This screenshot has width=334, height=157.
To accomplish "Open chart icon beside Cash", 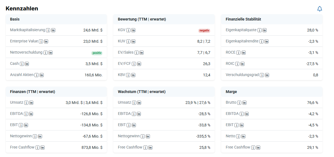I will [27, 64].
